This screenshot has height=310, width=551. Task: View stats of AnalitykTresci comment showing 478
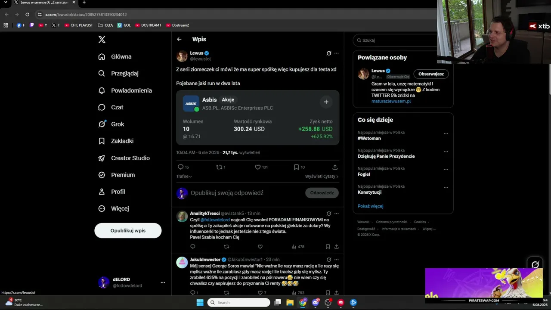[x=298, y=247]
